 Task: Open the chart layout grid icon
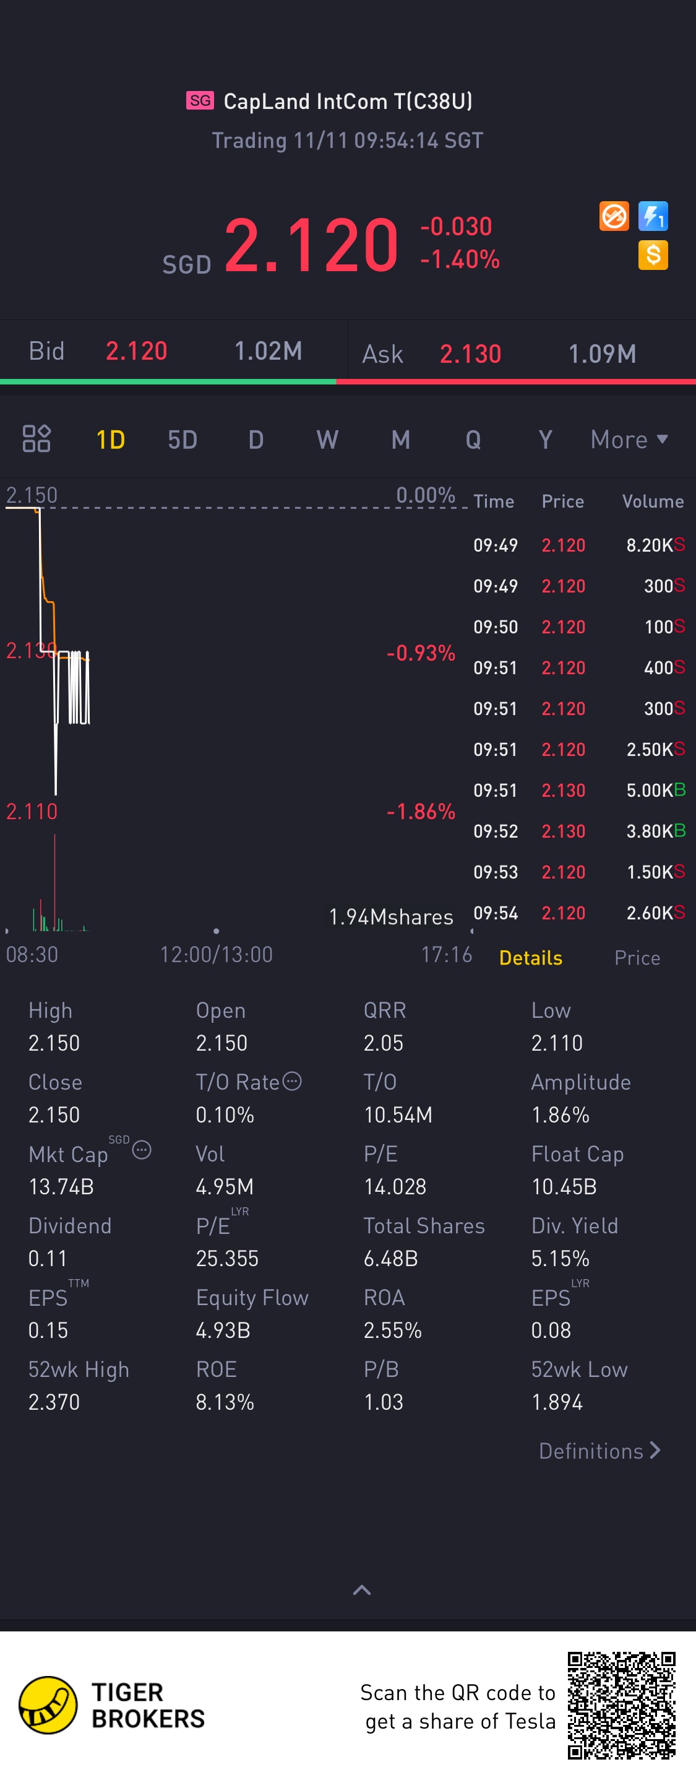pos(37,438)
